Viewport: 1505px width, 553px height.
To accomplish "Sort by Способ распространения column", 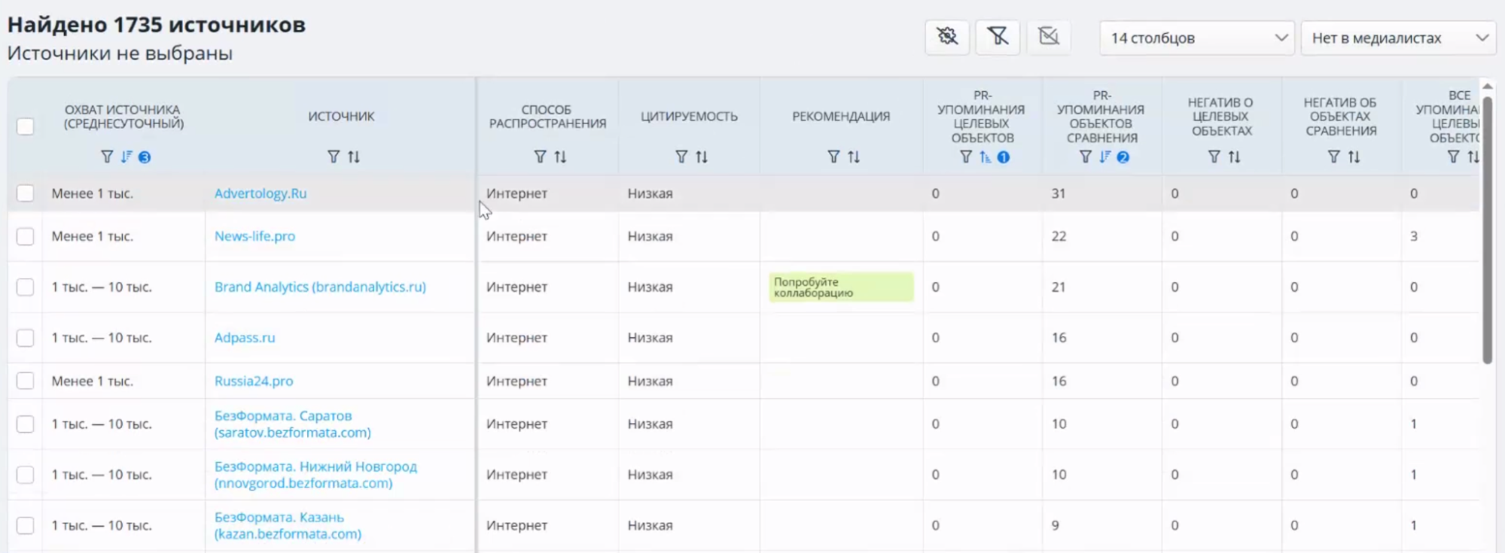I will click(560, 156).
